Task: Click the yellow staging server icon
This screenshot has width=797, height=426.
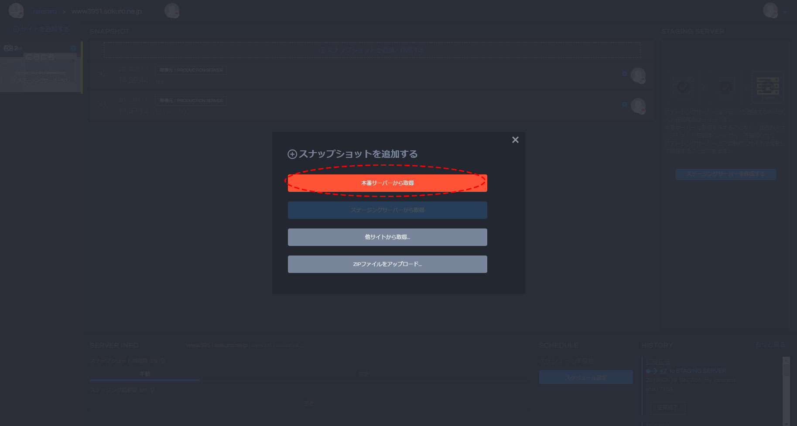Action: point(767,86)
